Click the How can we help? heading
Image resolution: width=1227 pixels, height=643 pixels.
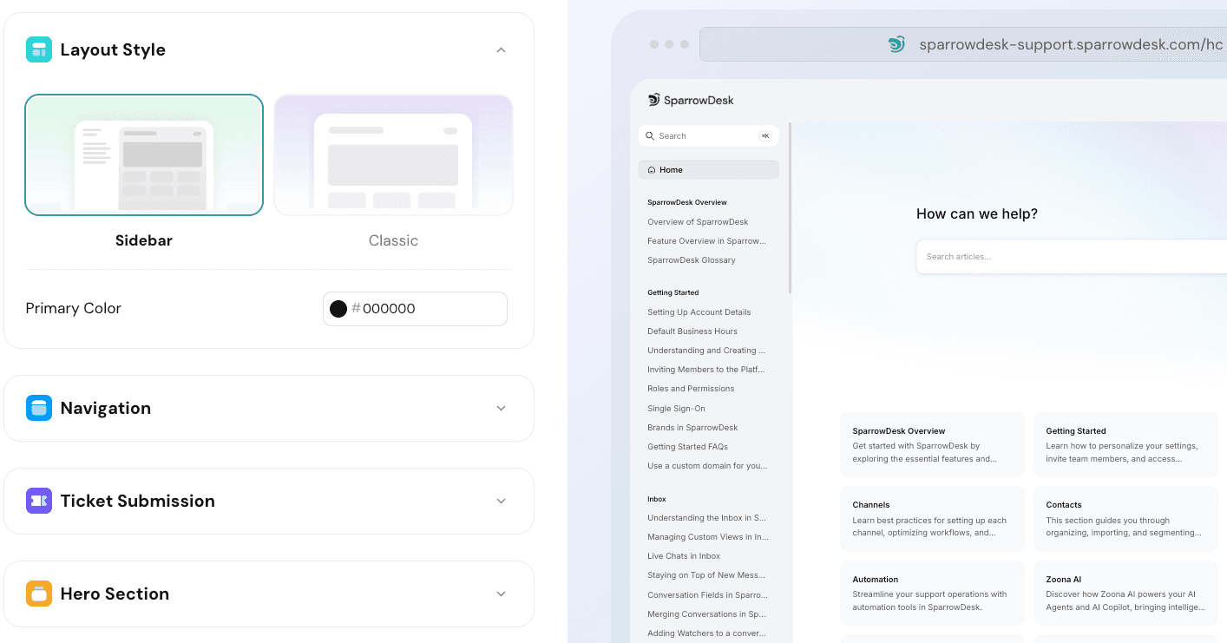click(977, 213)
